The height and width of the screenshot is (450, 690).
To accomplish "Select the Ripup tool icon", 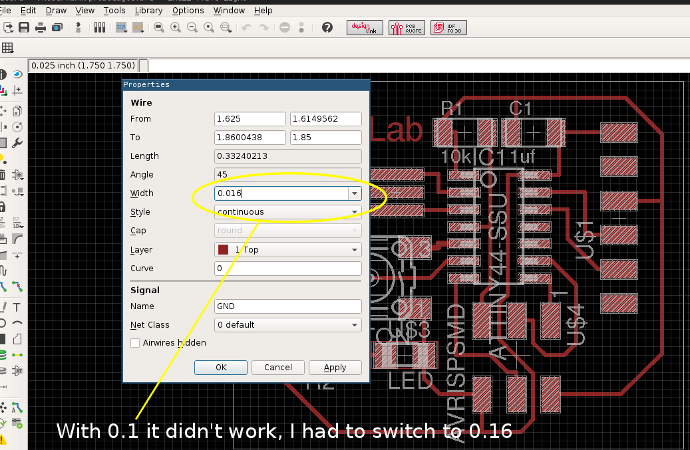I will pyautogui.click(x=17, y=287).
